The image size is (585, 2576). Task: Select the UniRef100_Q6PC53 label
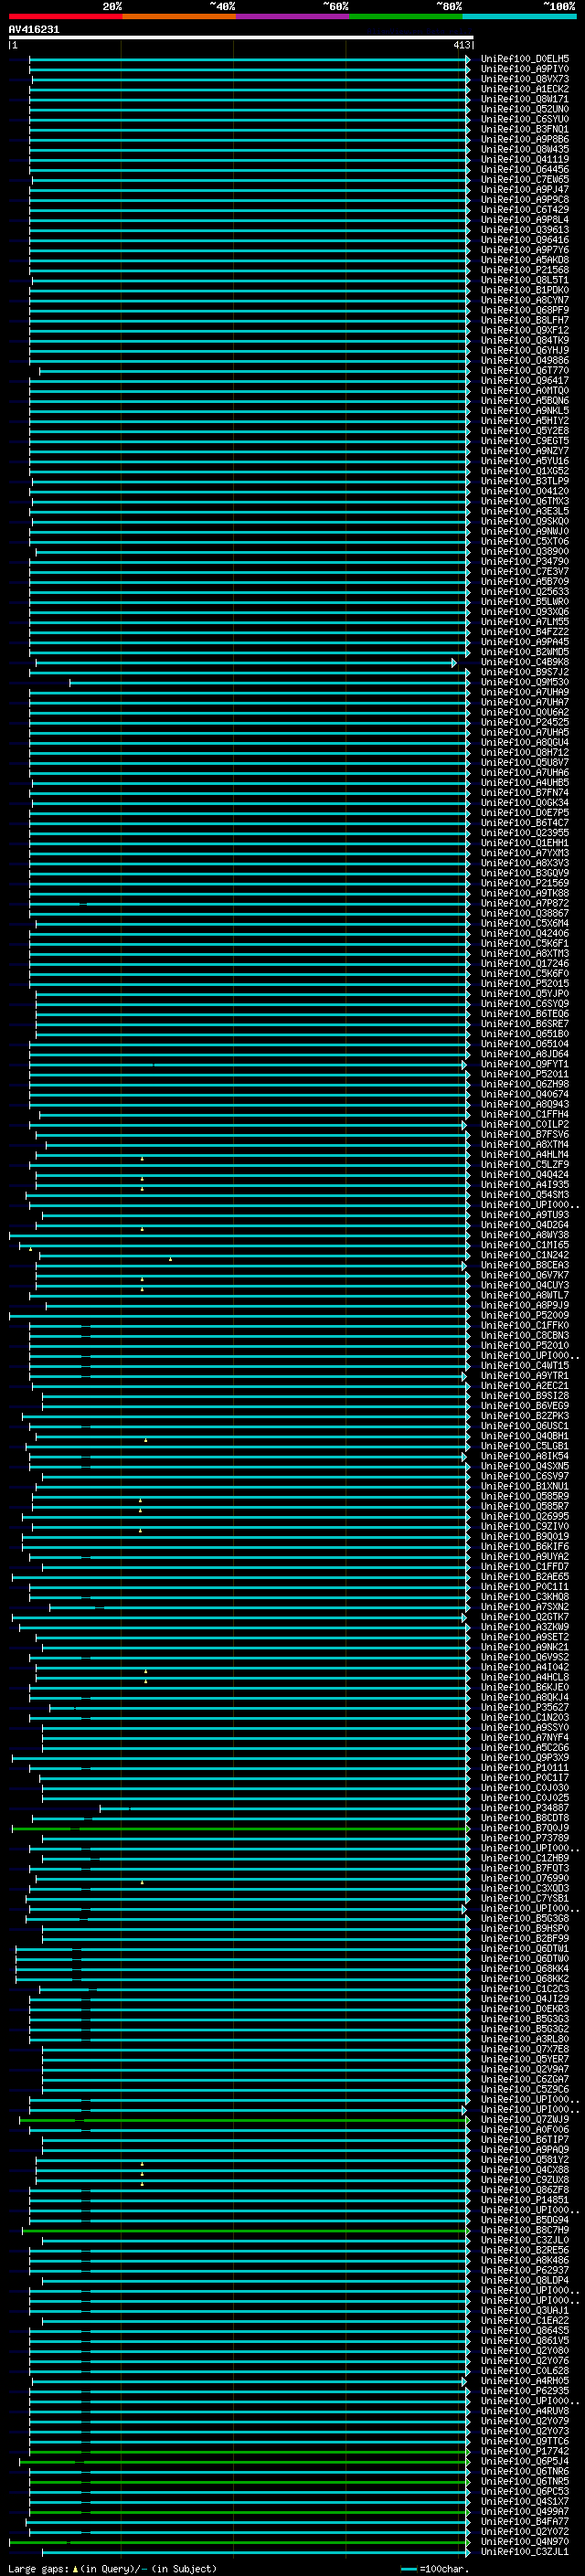click(x=525, y=2492)
